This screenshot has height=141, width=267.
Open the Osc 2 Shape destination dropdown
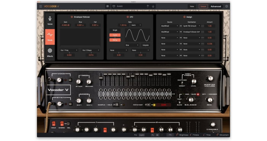click(91, 50)
